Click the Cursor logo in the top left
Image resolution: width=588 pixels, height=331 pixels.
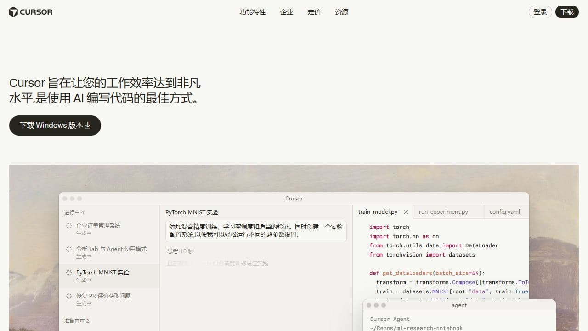pyautogui.click(x=30, y=12)
